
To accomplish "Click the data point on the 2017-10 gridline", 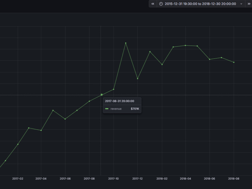I will click(x=114, y=89).
